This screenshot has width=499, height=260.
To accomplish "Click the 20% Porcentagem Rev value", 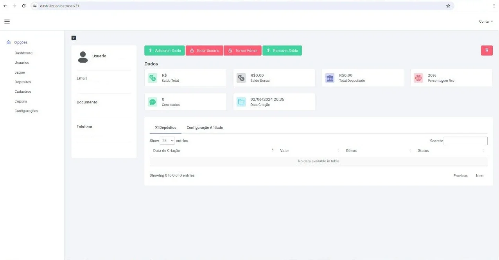I will [432, 76].
